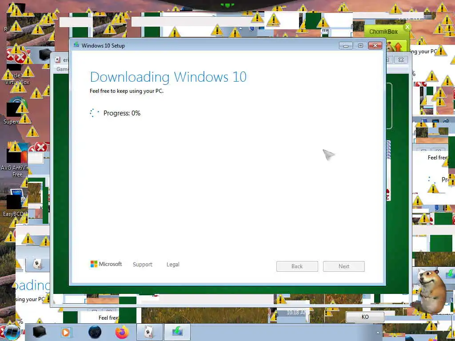Click the ChomikBox hamster mascot

[x=432, y=291]
